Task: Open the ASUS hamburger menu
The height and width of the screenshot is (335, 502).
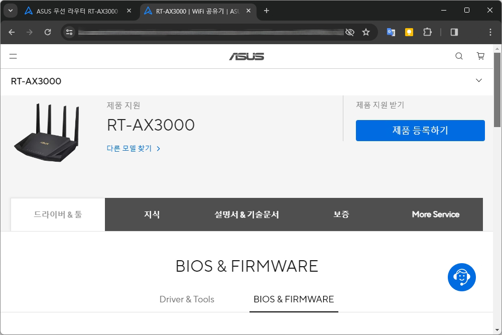Action: pyautogui.click(x=13, y=56)
